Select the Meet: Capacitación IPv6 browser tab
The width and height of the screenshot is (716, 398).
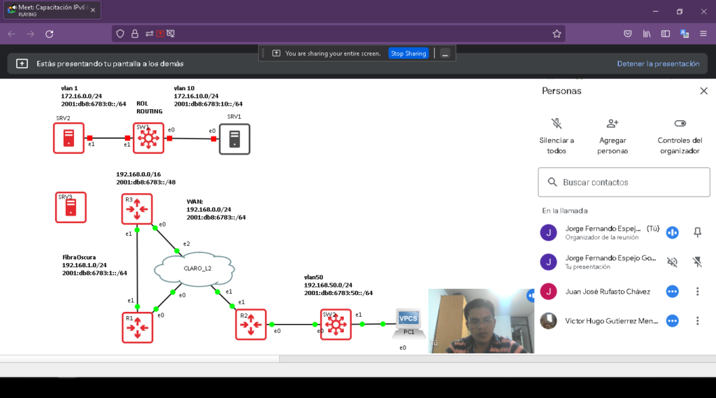click(50, 10)
